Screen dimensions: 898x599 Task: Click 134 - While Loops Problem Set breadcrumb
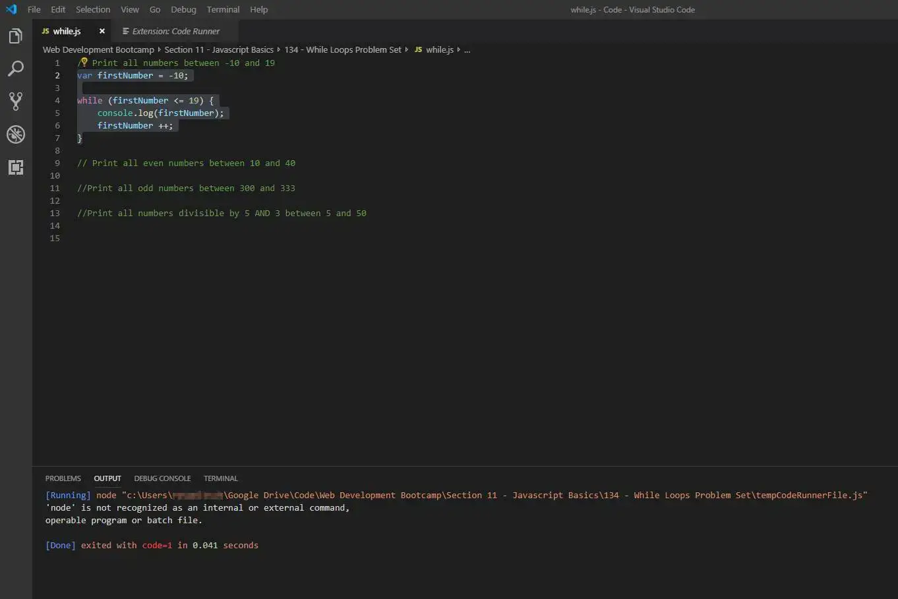(343, 49)
